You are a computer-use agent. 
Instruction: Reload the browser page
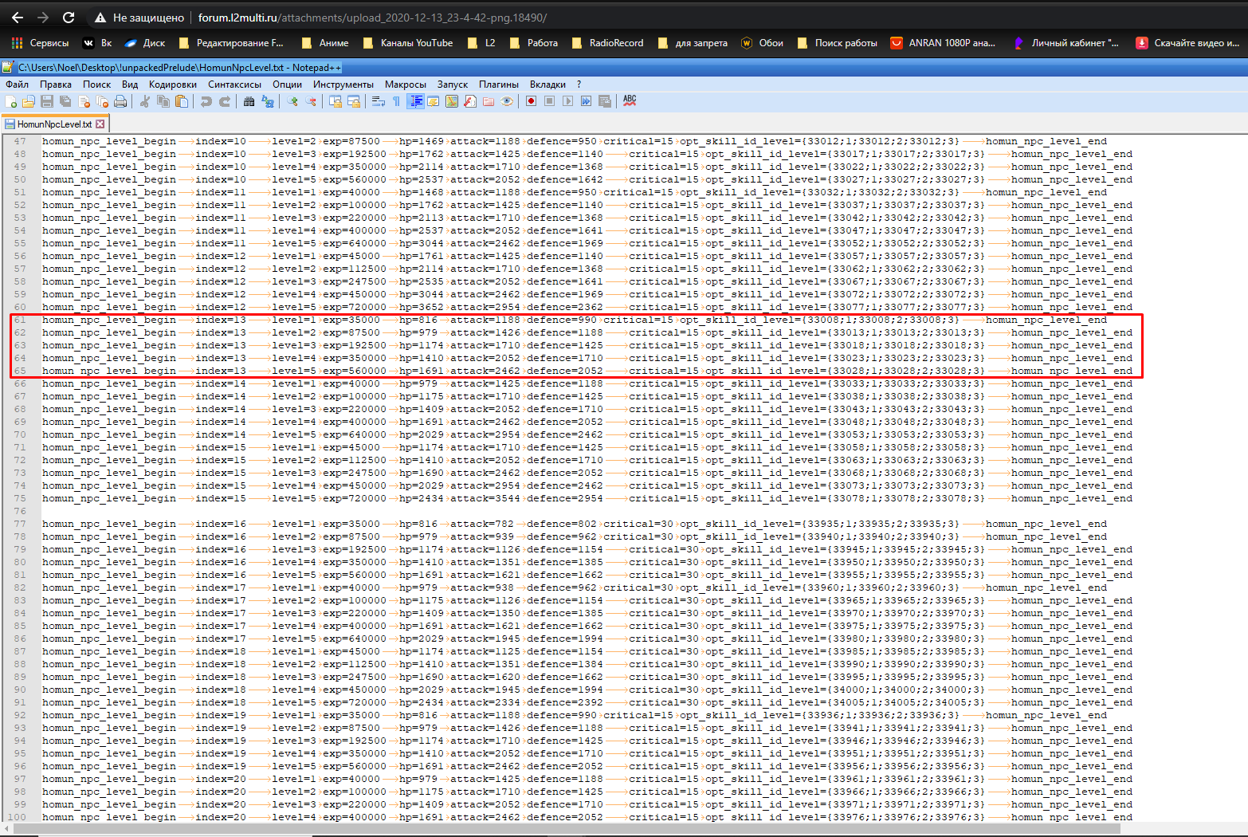[x=69, y=17]
